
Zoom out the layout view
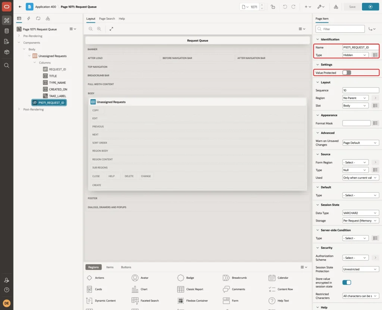click(91, 29)
